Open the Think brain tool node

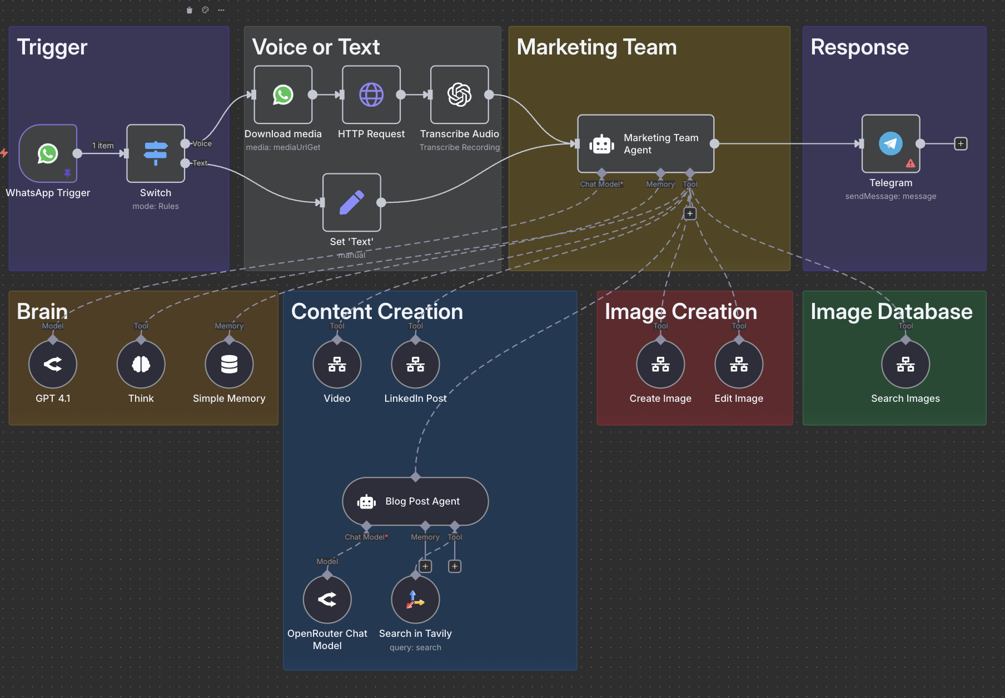pos(141,365)
